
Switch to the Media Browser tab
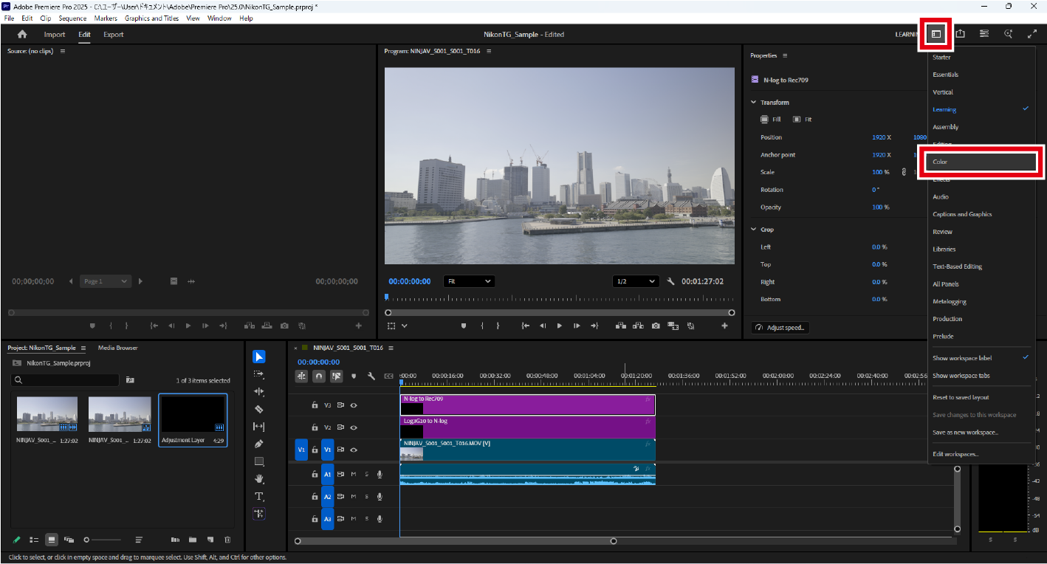[117, 348]
